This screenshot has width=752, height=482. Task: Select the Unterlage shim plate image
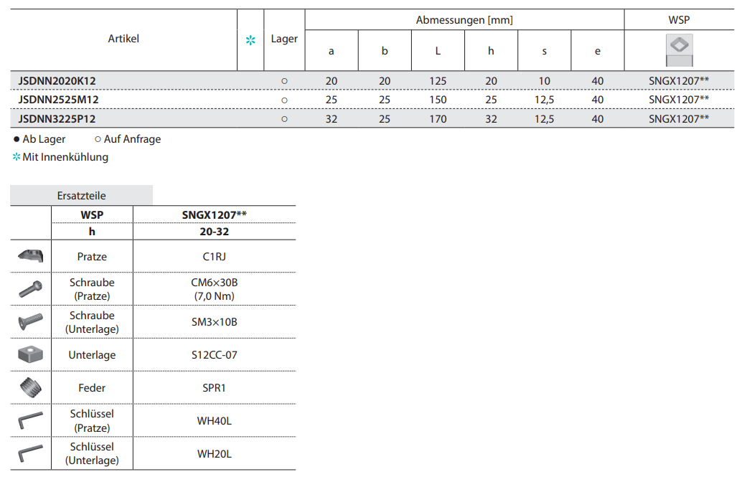click(x=31, y=354)
